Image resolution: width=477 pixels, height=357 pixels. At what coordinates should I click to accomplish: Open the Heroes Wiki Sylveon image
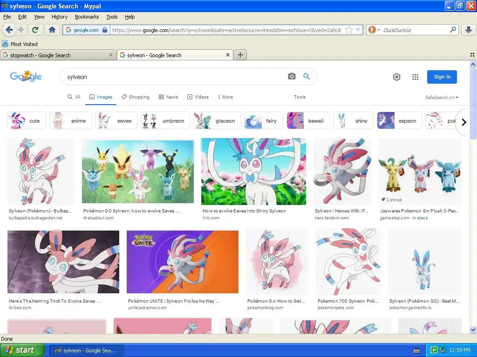(343, 172)
